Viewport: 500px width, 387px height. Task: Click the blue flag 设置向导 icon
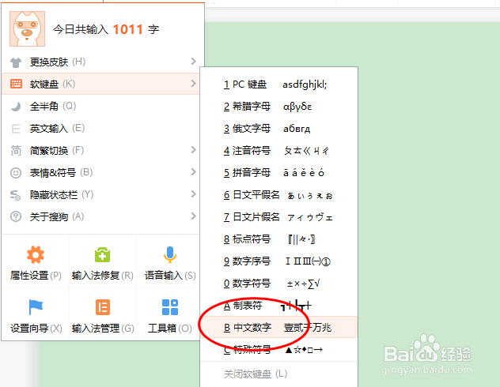(x=36, y=307)
